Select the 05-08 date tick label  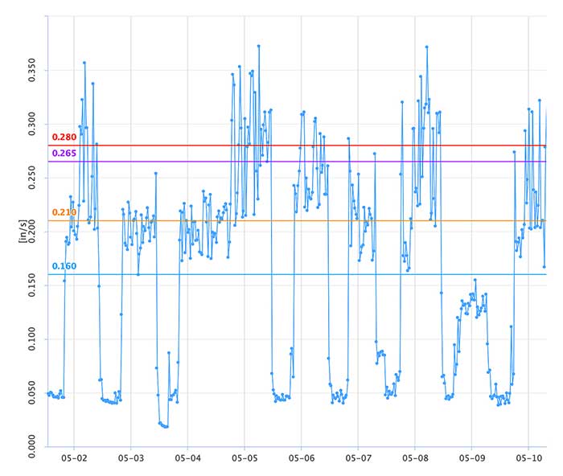point(415,458)
